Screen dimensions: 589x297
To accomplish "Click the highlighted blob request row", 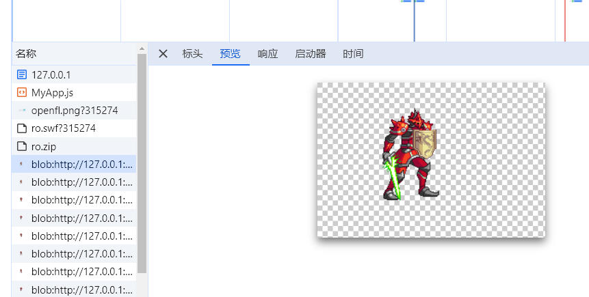I will [x=75, y=165].
